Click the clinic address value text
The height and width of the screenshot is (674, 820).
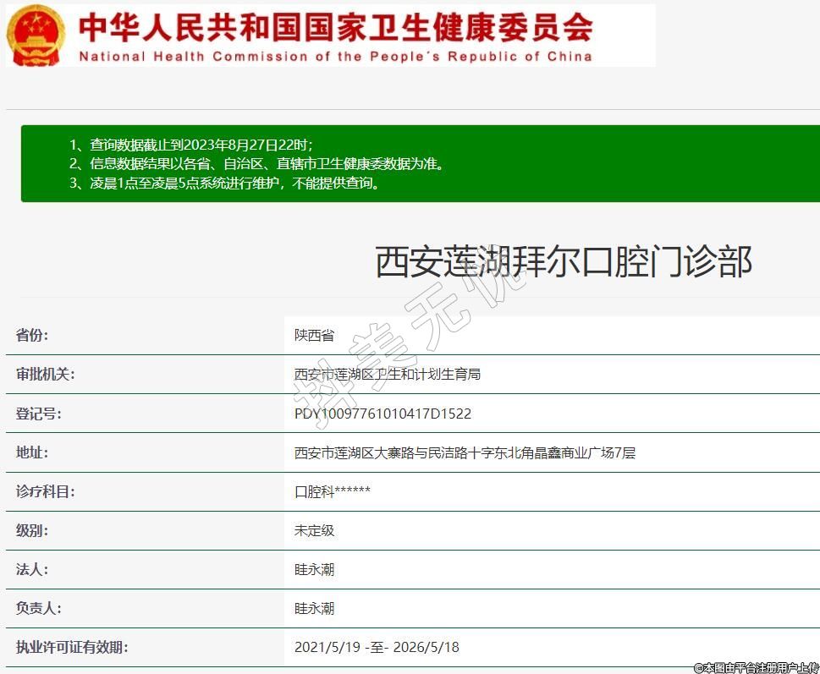465,452
